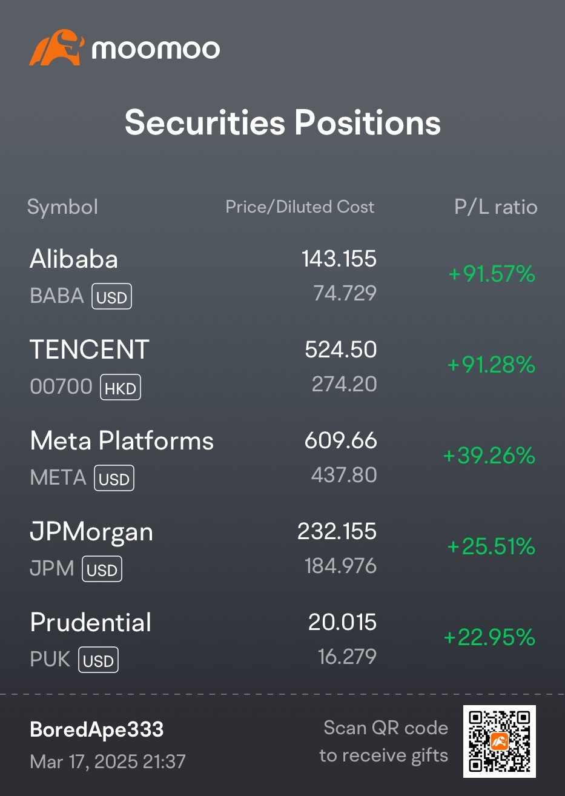Screen dimensions: 565x796
Task: Click the moomoo bull logo icon
Action: 57,47
